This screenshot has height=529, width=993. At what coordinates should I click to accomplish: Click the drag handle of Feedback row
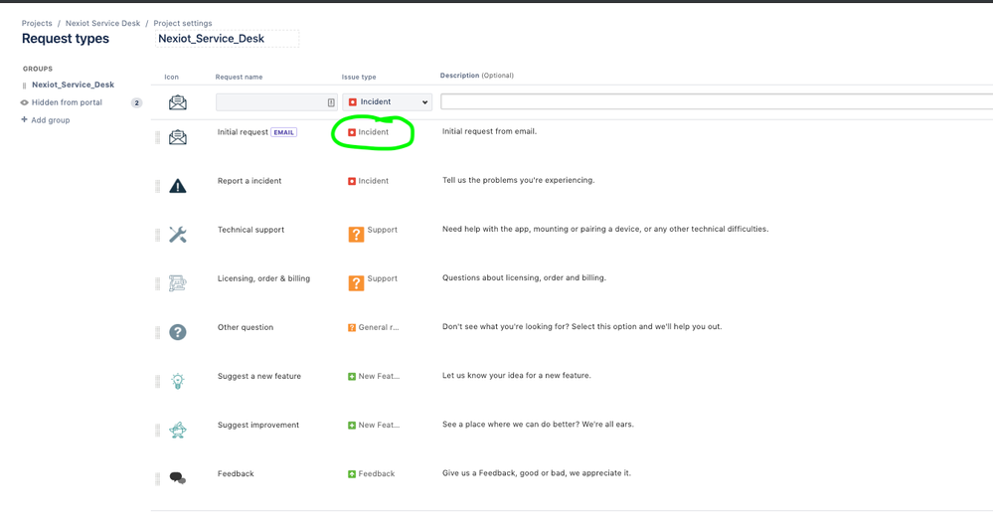158,479
